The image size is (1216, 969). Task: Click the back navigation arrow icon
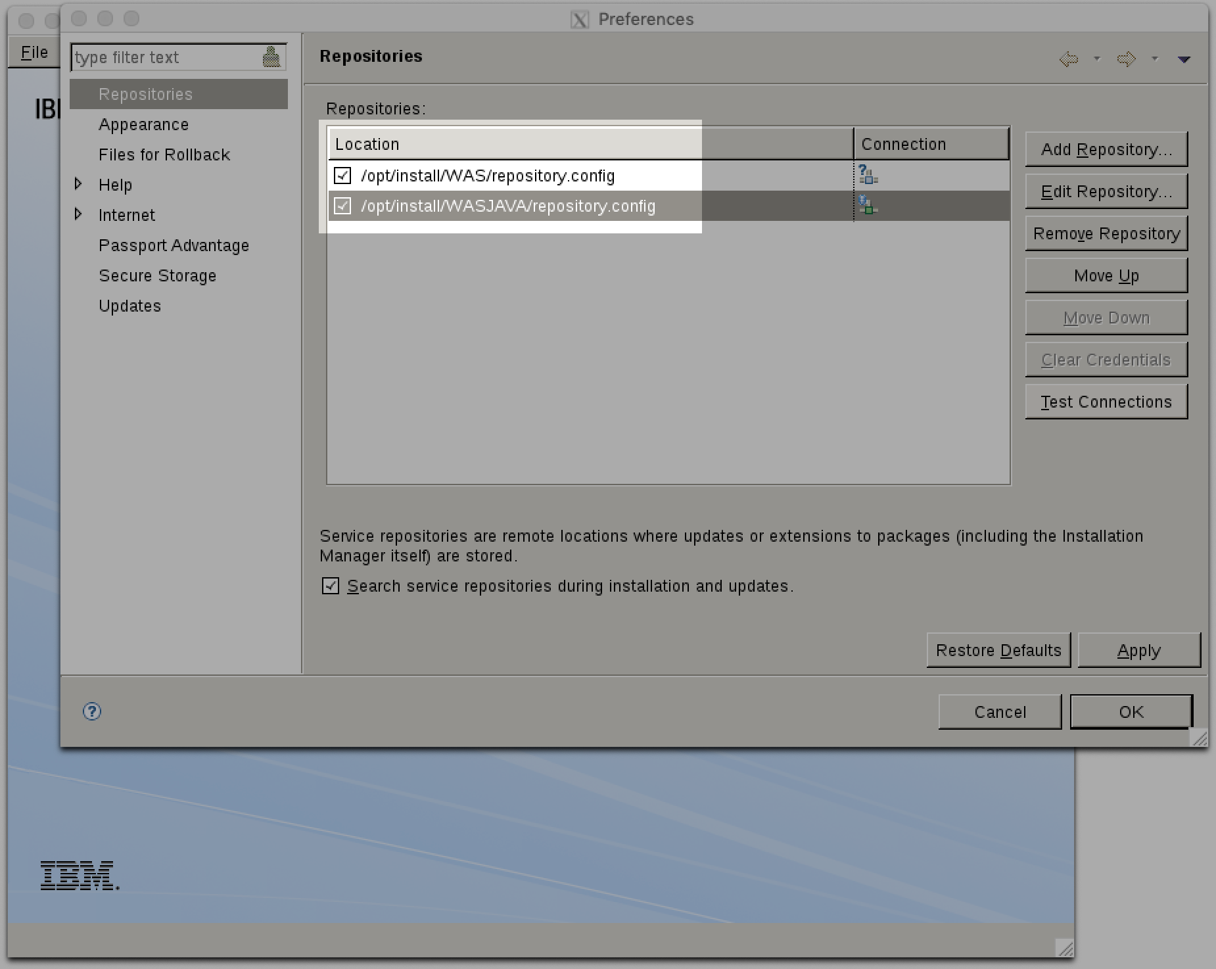[x=1067, y=59]
